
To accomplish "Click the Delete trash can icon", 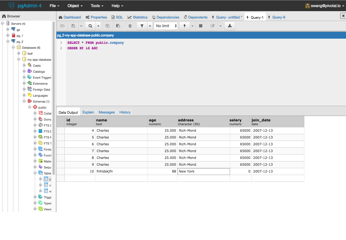I will click(x=130, y=26).
